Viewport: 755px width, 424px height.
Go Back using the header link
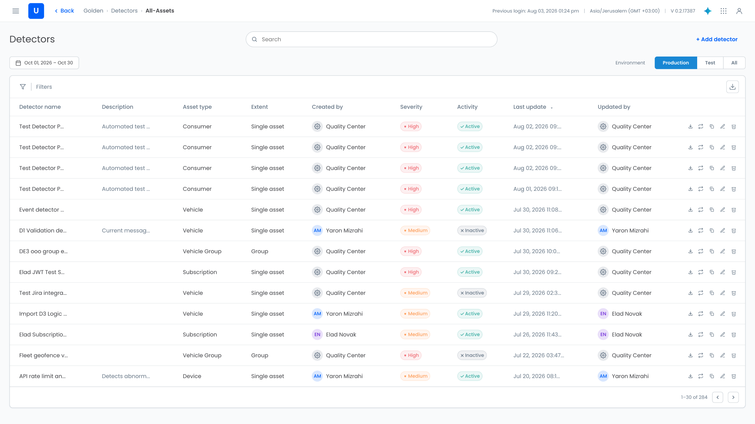coord(64,11)
